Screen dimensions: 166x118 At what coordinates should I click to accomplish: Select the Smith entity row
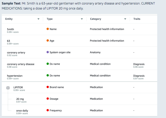coord(11,29)
